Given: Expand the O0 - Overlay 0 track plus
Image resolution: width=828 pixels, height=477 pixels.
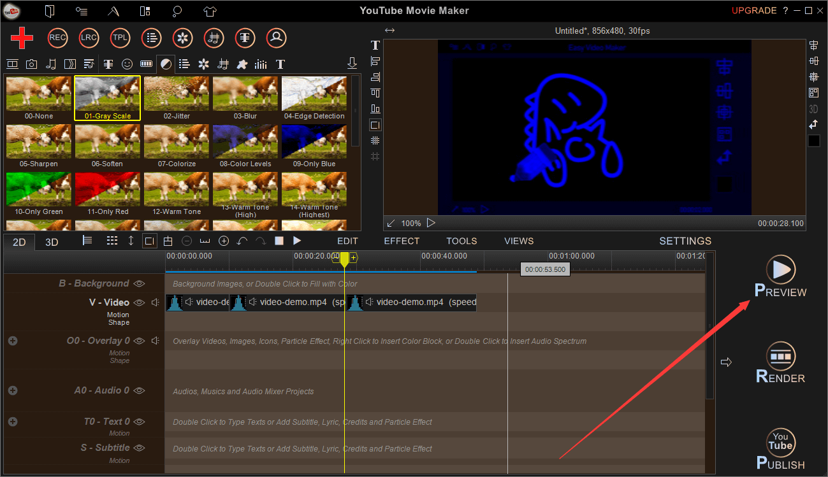Looking at the screenshot, I should tap(13, 341).
